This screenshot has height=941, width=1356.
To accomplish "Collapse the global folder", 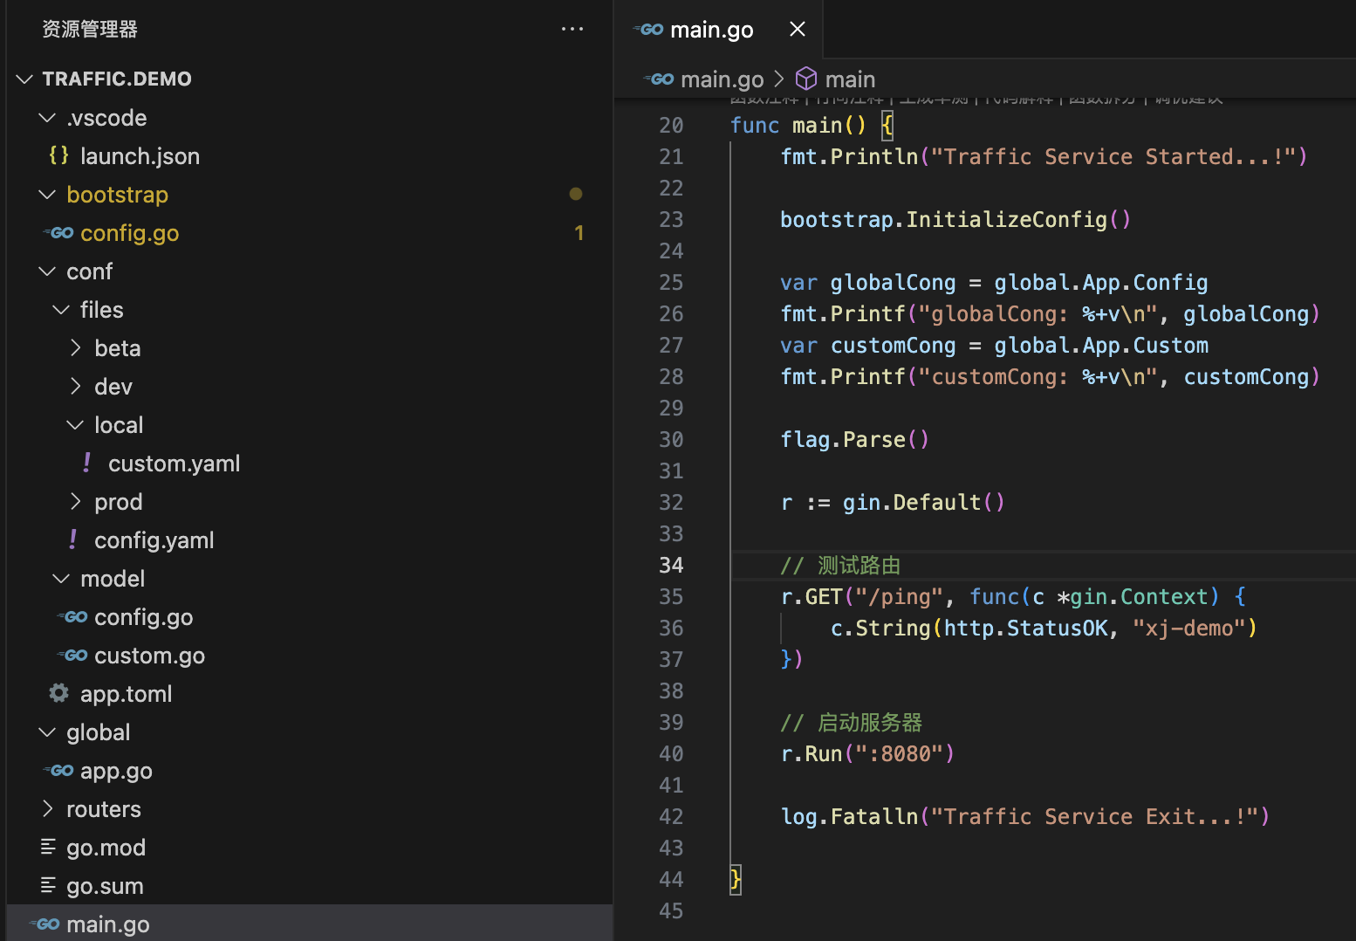I will (47, 732).
